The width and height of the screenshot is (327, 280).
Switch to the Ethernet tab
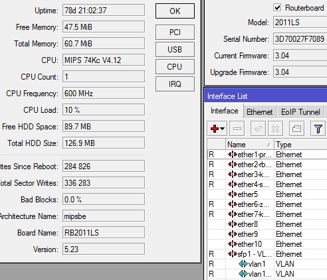tap(259, 112)
